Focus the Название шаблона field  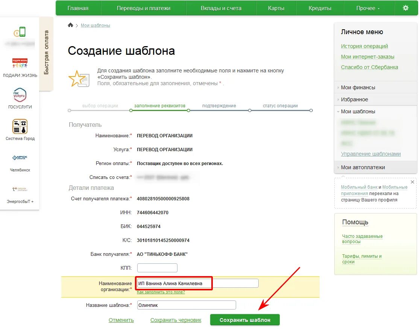186,305
